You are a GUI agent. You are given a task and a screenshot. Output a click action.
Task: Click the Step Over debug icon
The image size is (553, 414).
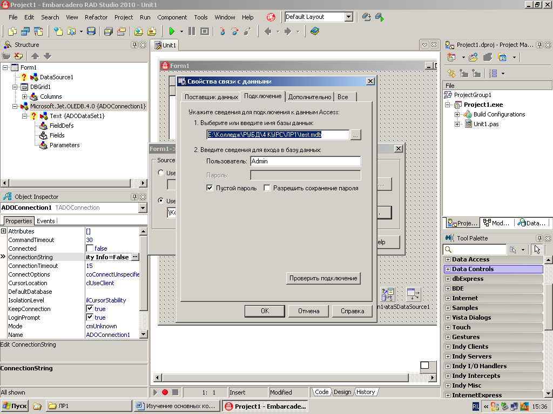point(235,31)
